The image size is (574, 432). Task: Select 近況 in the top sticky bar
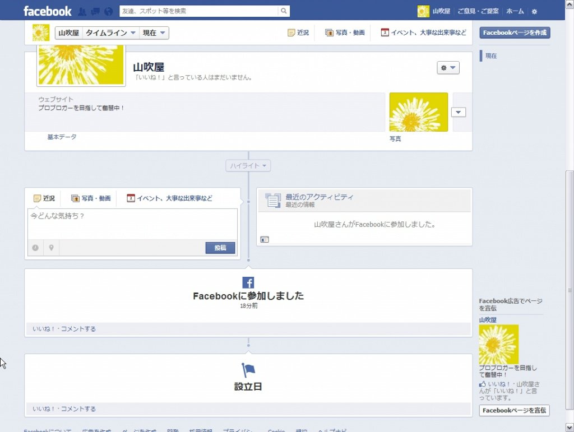pos(298,32)
